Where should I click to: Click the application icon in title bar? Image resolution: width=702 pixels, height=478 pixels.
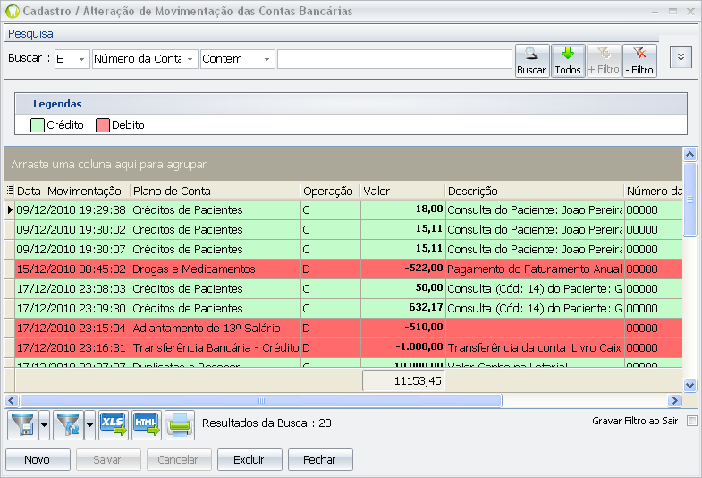point(13,12)
